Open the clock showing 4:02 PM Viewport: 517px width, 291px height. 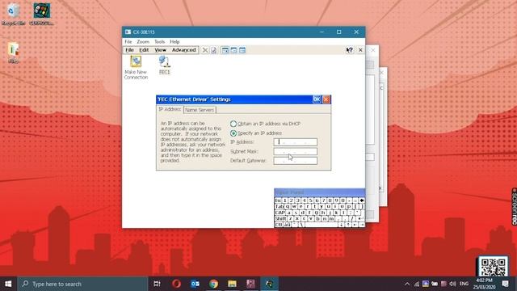click(x=485, y=284)
